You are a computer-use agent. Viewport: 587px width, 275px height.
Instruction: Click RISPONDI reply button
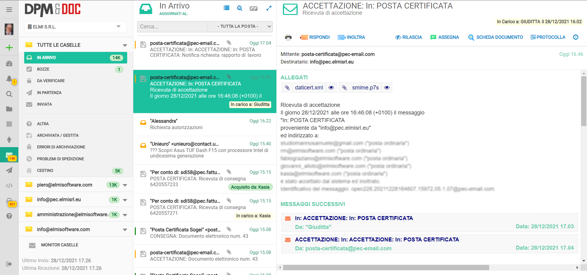pos(315,37)
